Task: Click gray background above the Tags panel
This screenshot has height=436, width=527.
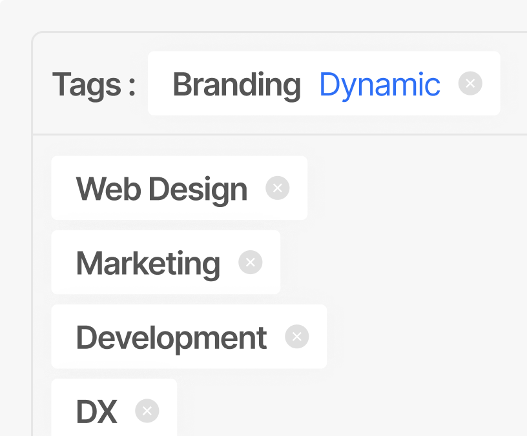Action: point(258,14)
